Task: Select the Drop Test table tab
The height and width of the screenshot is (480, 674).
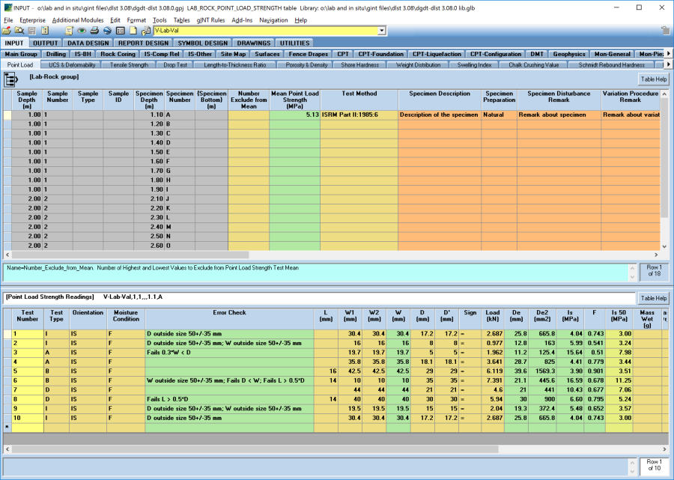Action: pos(175,65)
